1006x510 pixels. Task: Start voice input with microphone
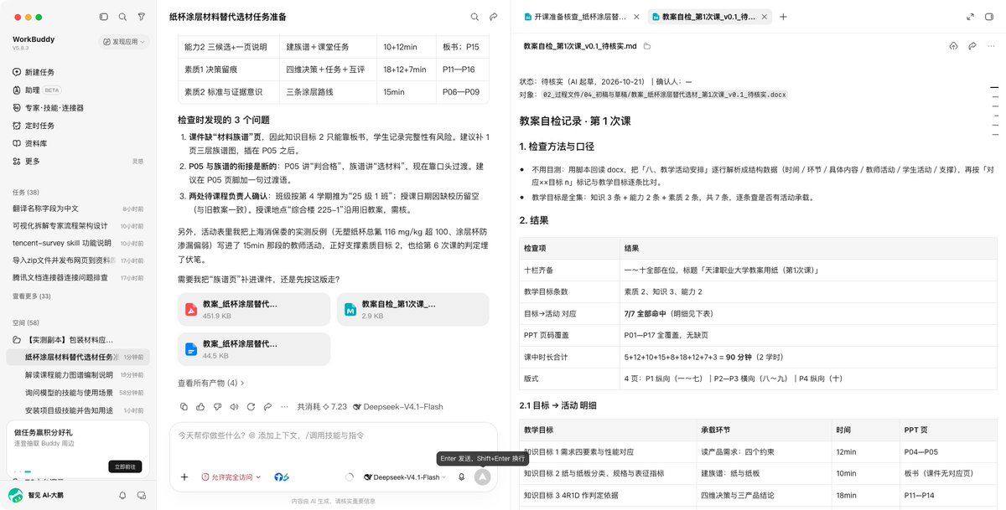point(461,477)
